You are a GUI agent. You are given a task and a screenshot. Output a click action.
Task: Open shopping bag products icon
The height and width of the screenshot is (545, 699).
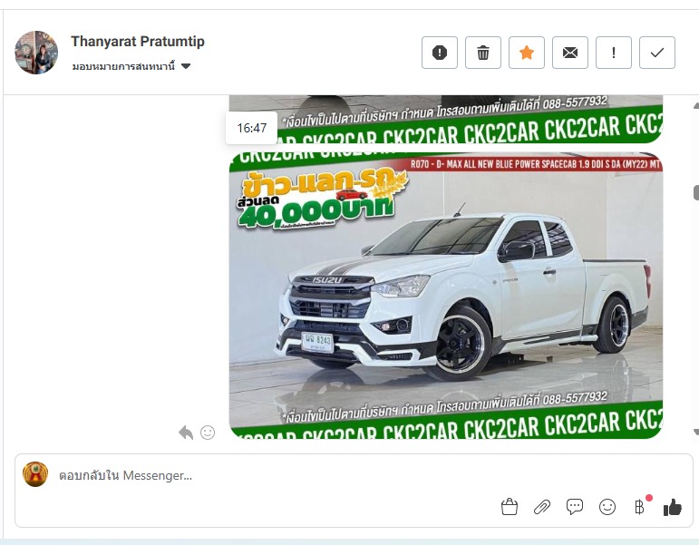510,507
